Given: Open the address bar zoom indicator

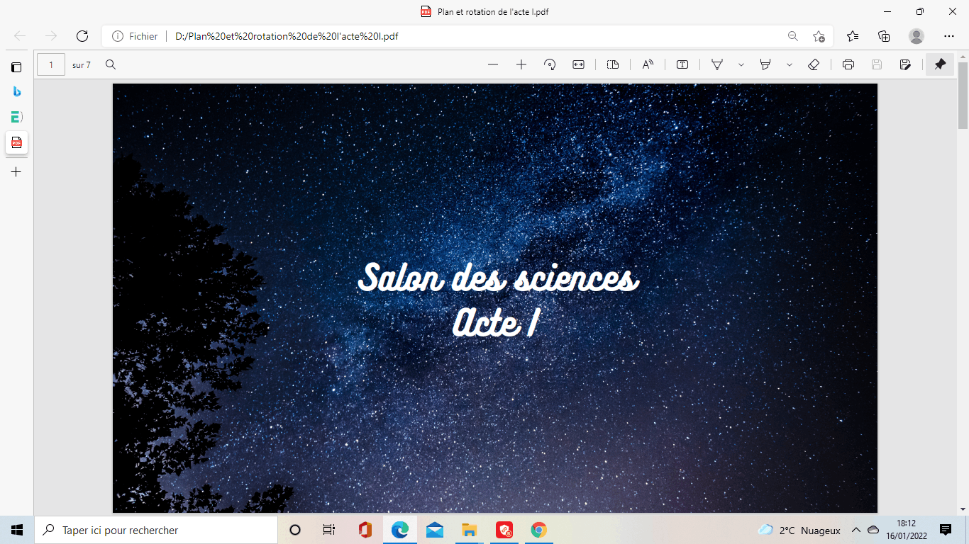Looking at the screenshot, I should [x=792, y=36].
